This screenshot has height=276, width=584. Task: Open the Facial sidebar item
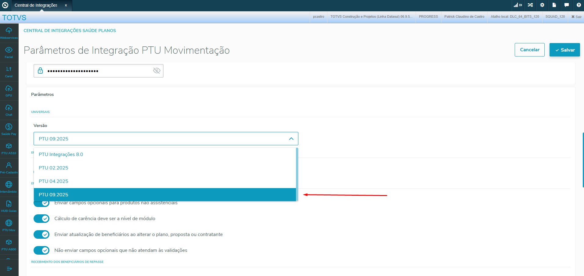point(9,53)
